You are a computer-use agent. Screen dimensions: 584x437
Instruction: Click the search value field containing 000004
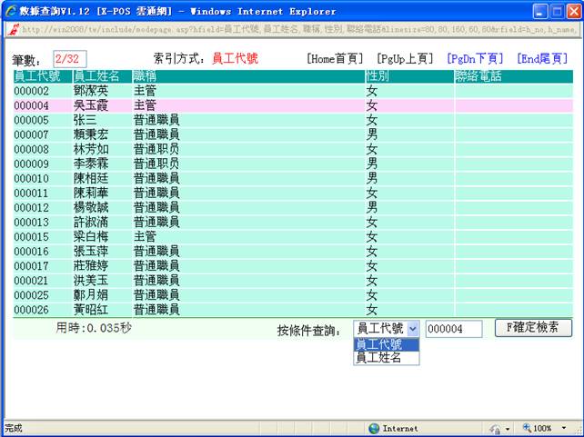[453, 329]
